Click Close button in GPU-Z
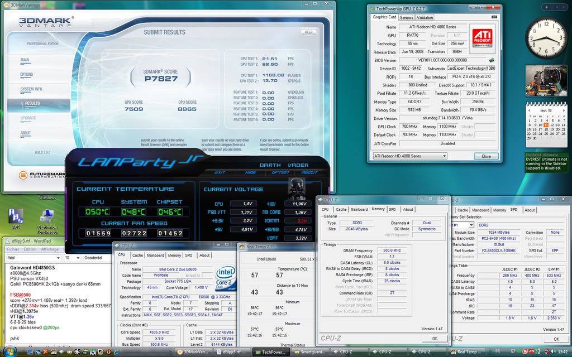Screen dimensions: 572x357 click(486, 156)
